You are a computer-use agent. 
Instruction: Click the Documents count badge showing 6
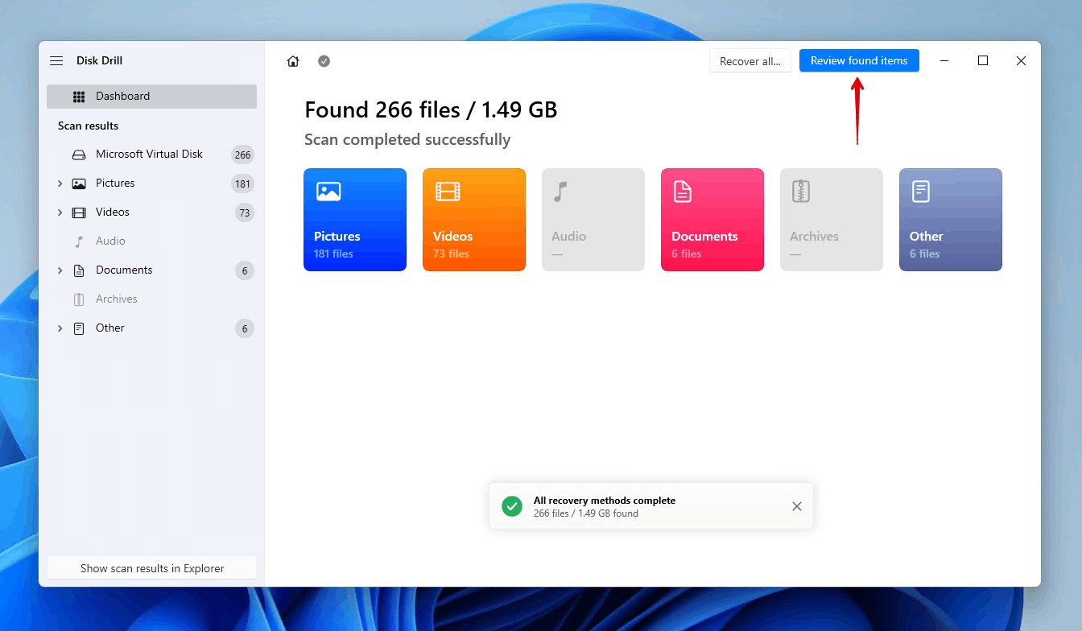pyautogui.click(x=245, y=270)
